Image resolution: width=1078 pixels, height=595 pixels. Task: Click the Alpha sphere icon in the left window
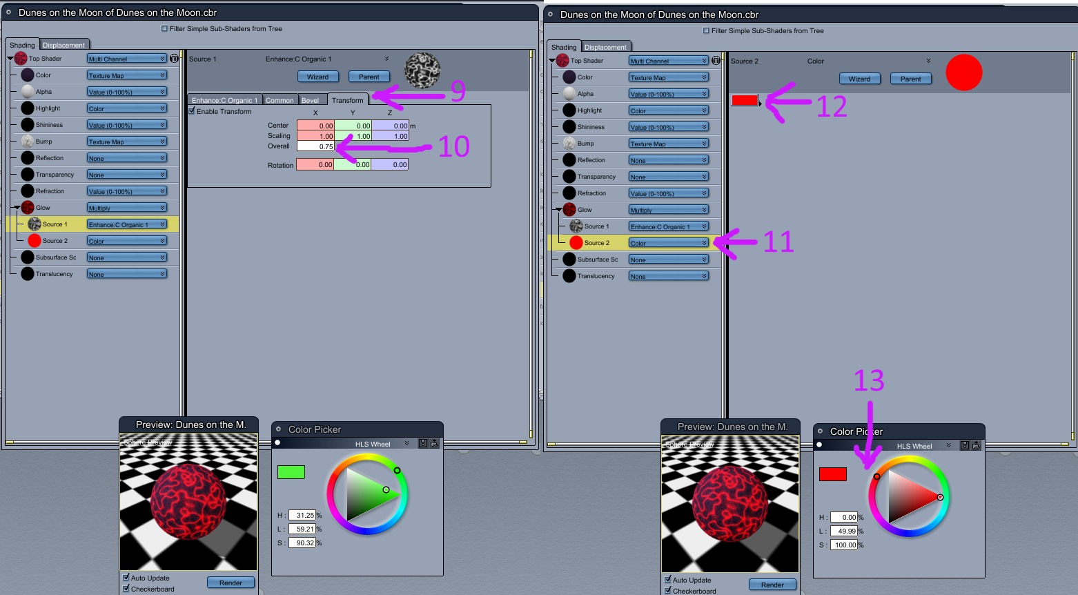[x=28, y=92]
